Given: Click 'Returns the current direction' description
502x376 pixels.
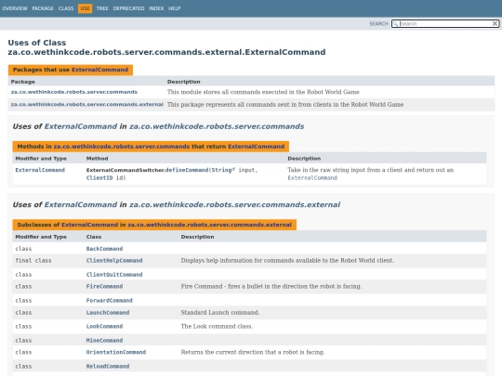Looking at the screenshot, I should (x=253, y=353).
